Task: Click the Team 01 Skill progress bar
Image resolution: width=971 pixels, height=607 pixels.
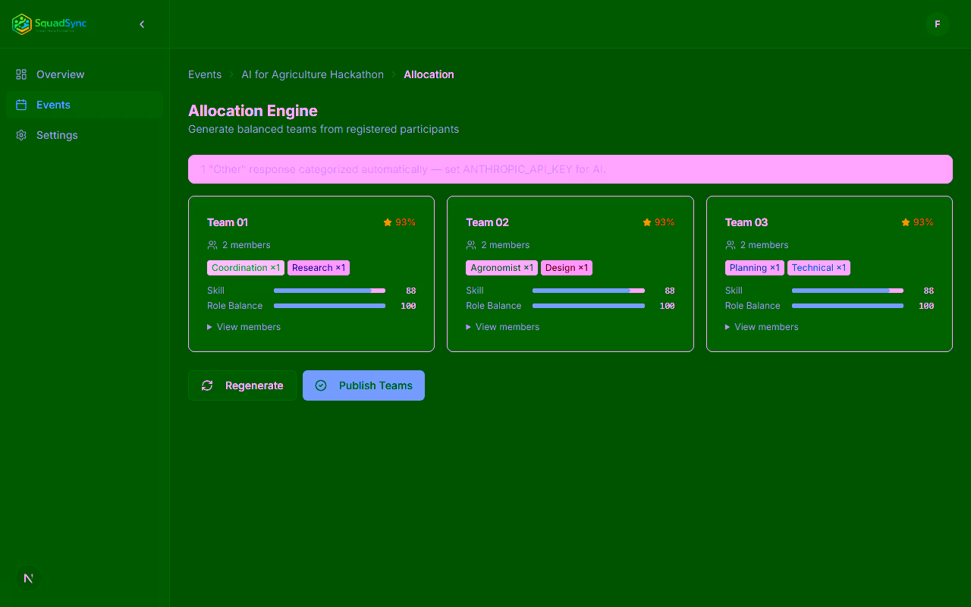Action: [329, 291]
